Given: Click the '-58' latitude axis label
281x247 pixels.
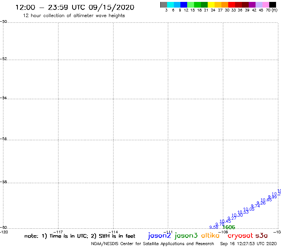Looking at the screenshot, I should tap(3, 182).
